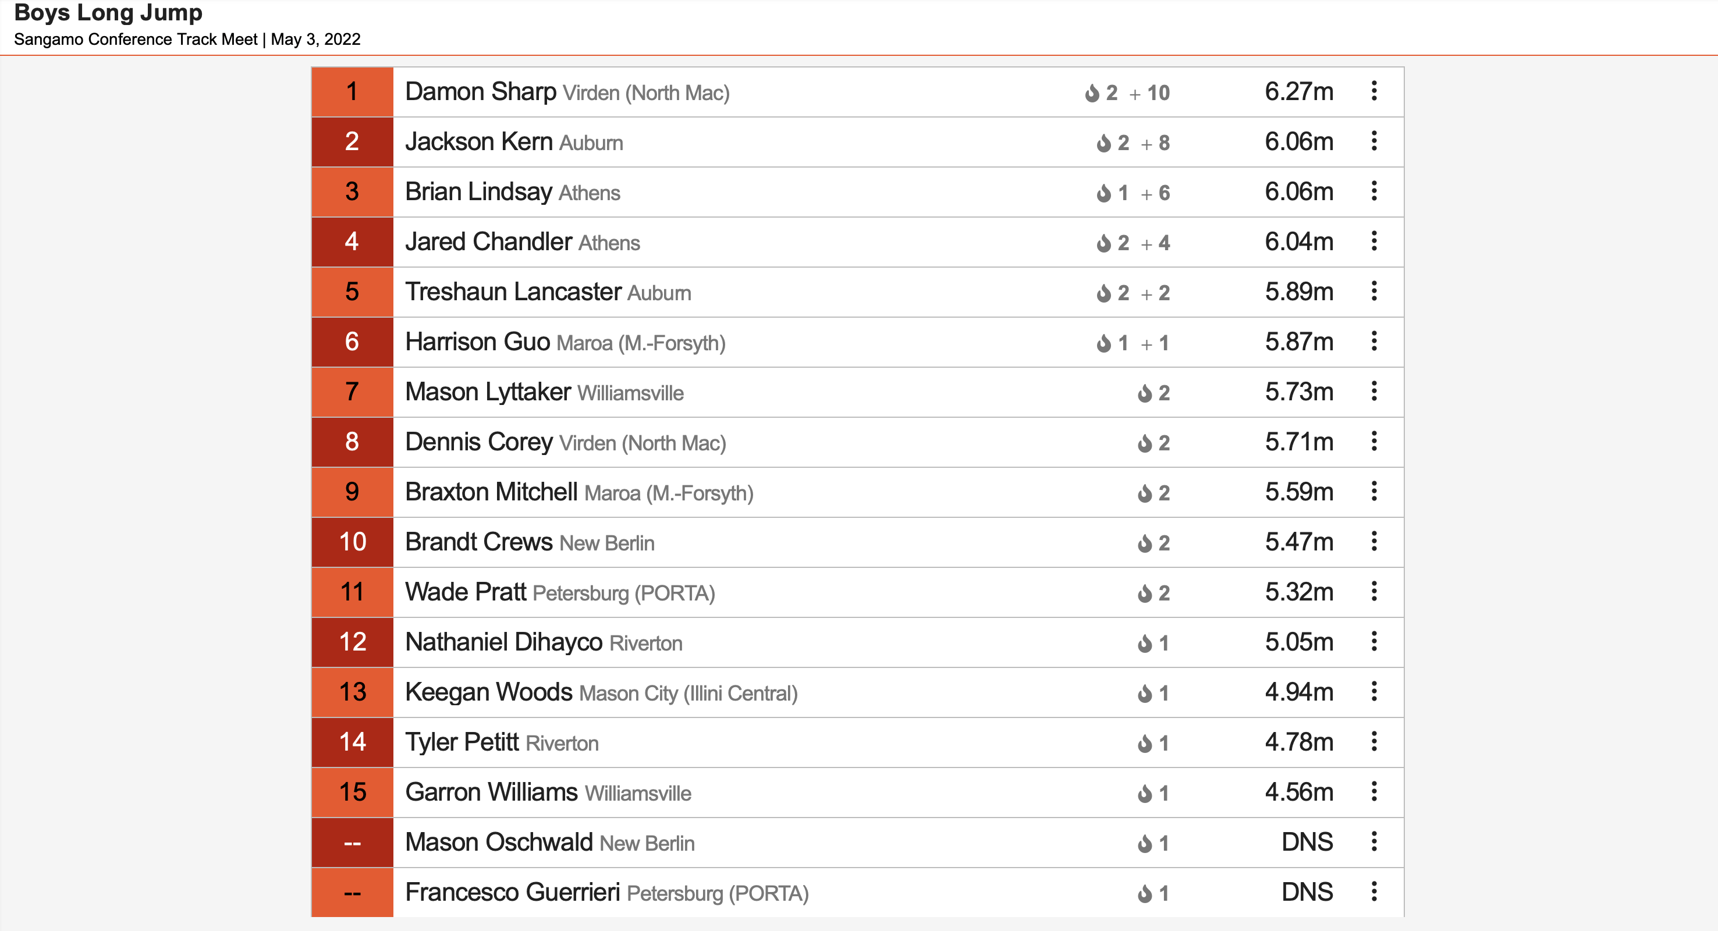The height and width of the screenshot is (931, 1718).
Task: Click the Boys Long Jump heading
Action: point(108,12)
